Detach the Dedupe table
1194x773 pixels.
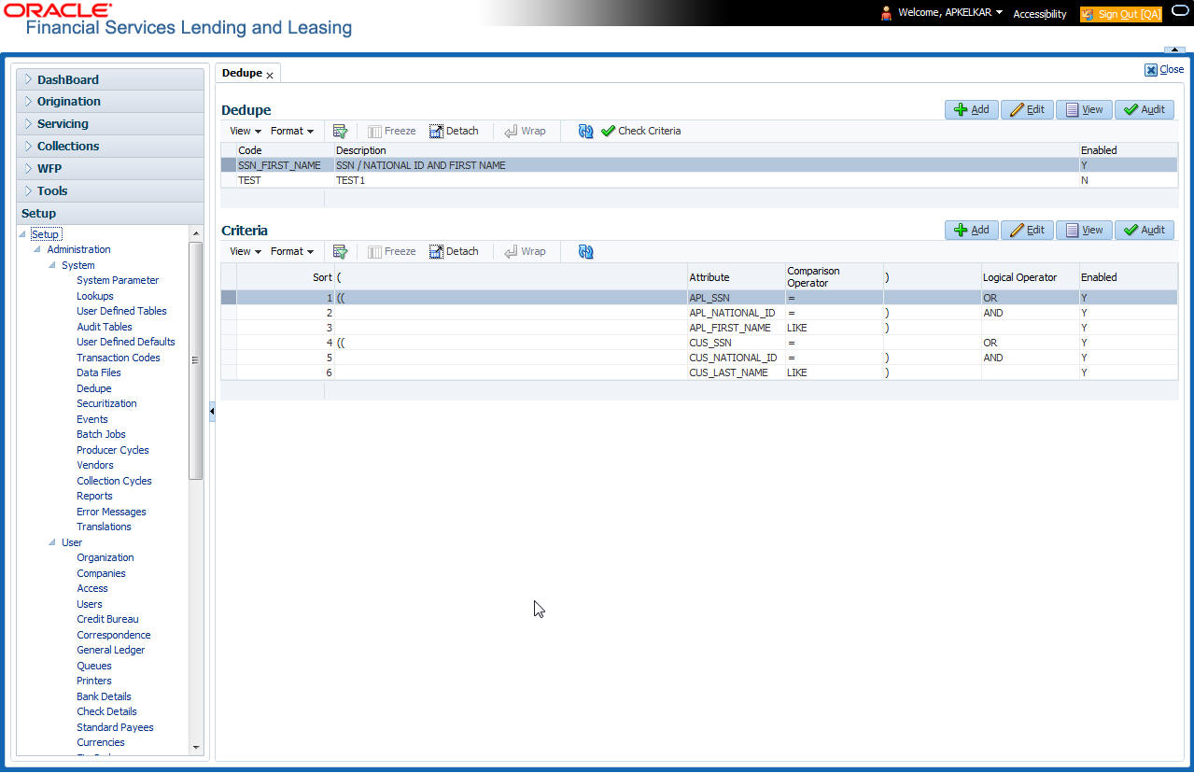coord(454,132)
